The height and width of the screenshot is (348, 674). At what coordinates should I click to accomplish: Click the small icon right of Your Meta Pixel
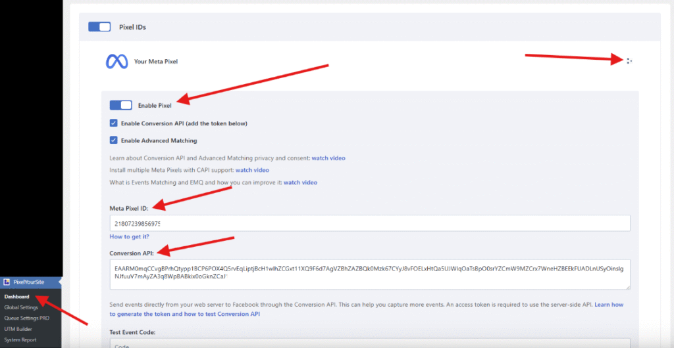[x=629, y=61]
